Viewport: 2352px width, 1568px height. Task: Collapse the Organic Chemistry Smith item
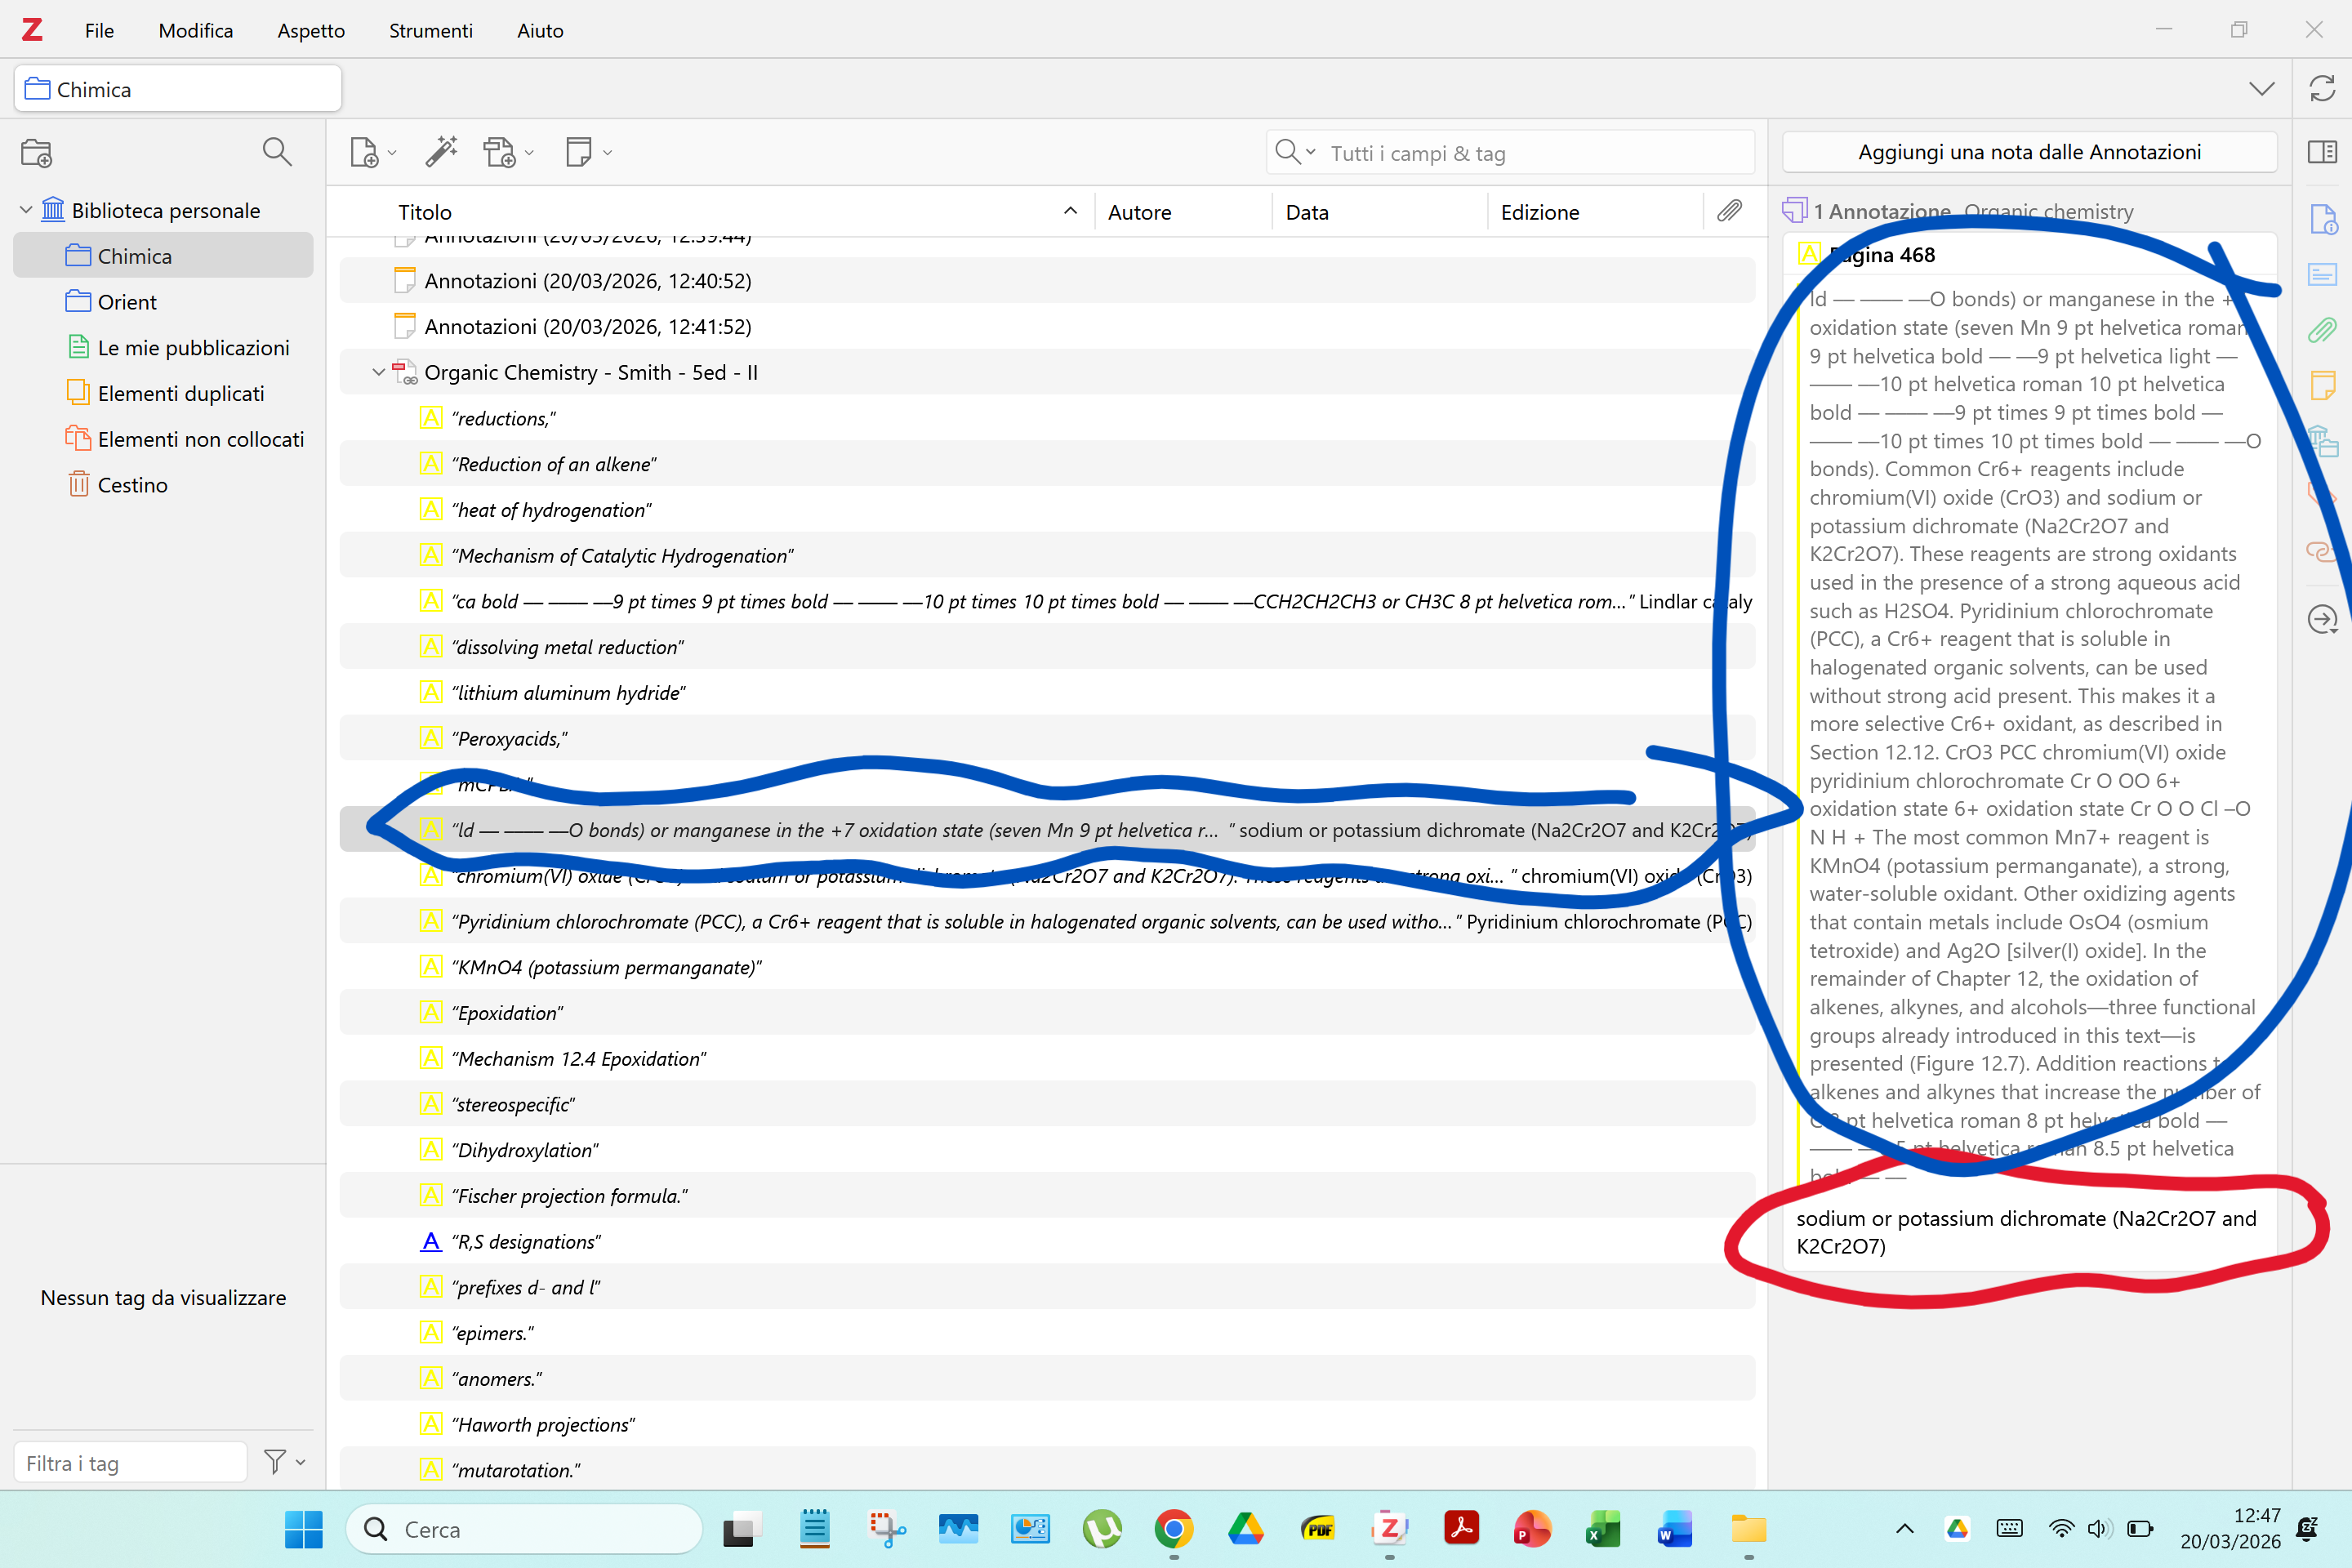point(378,373)
